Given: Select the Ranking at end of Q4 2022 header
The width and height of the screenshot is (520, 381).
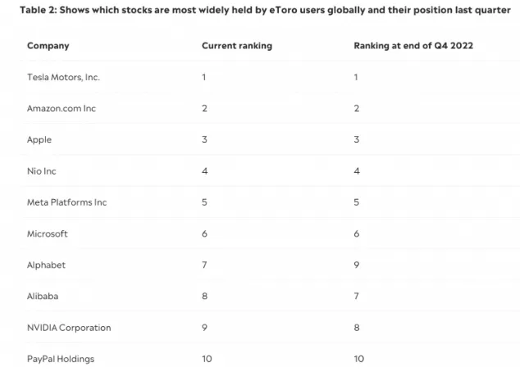Looking at the screenshot, I should click(413, 46).
